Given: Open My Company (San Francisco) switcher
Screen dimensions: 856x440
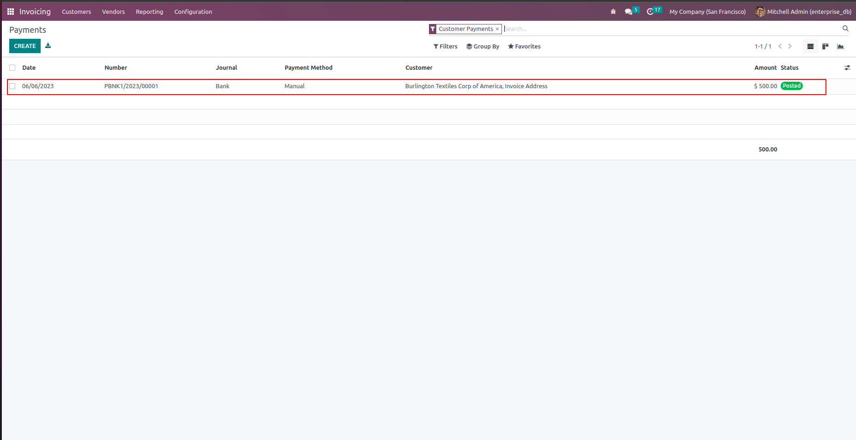Looking at the screenshot, I should [708, 12].
